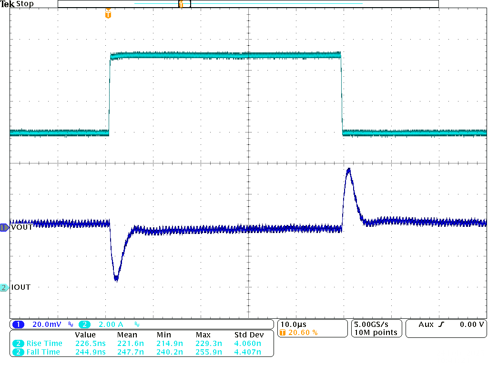Click the channel 2 badge beside Fall Time

coord(18,352)
